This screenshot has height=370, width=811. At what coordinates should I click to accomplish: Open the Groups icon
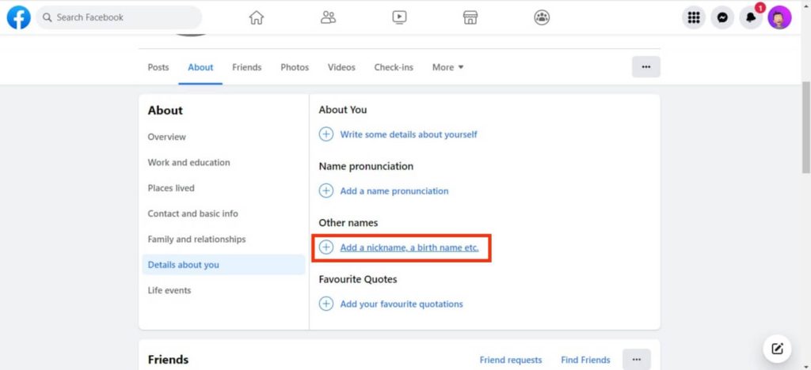pos(542,17)
